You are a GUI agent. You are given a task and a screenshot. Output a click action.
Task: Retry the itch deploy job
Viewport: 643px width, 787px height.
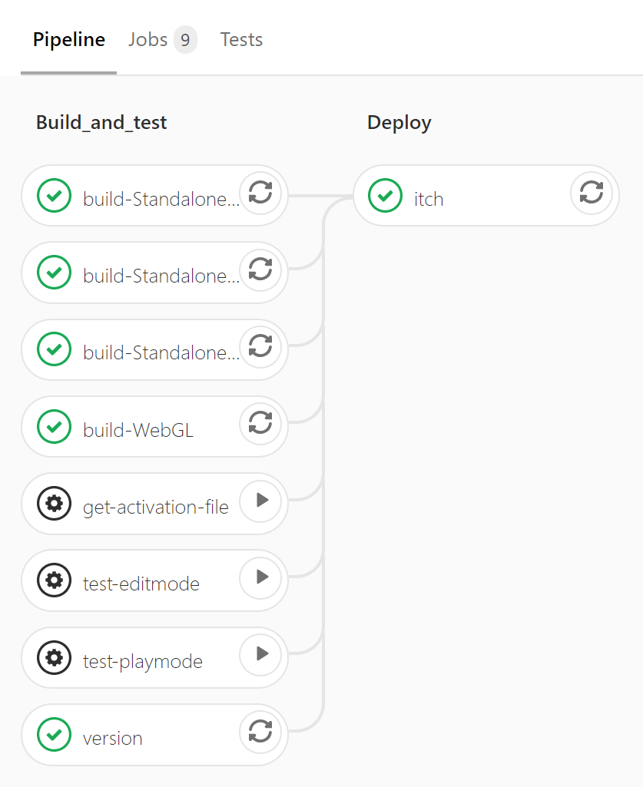[591, 192]
